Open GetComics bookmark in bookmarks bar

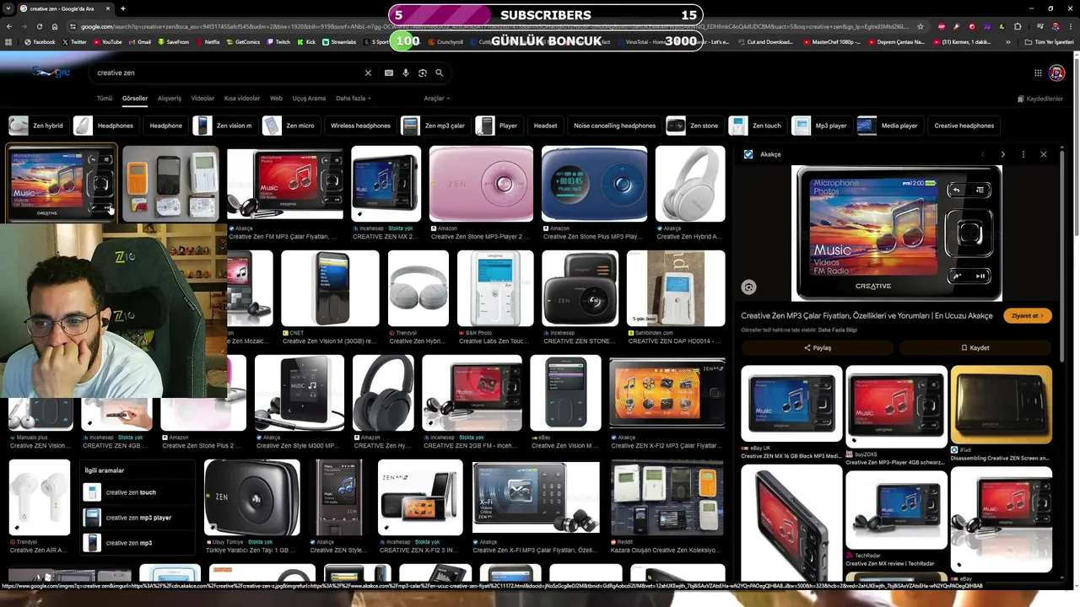click(x=243, y=42)
